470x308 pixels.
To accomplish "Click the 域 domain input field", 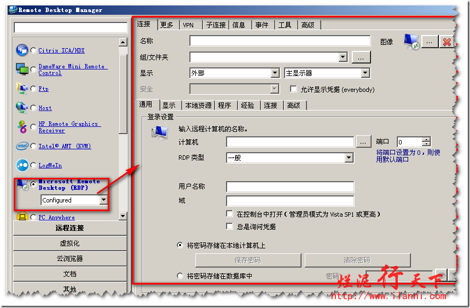I will [290, 200].
